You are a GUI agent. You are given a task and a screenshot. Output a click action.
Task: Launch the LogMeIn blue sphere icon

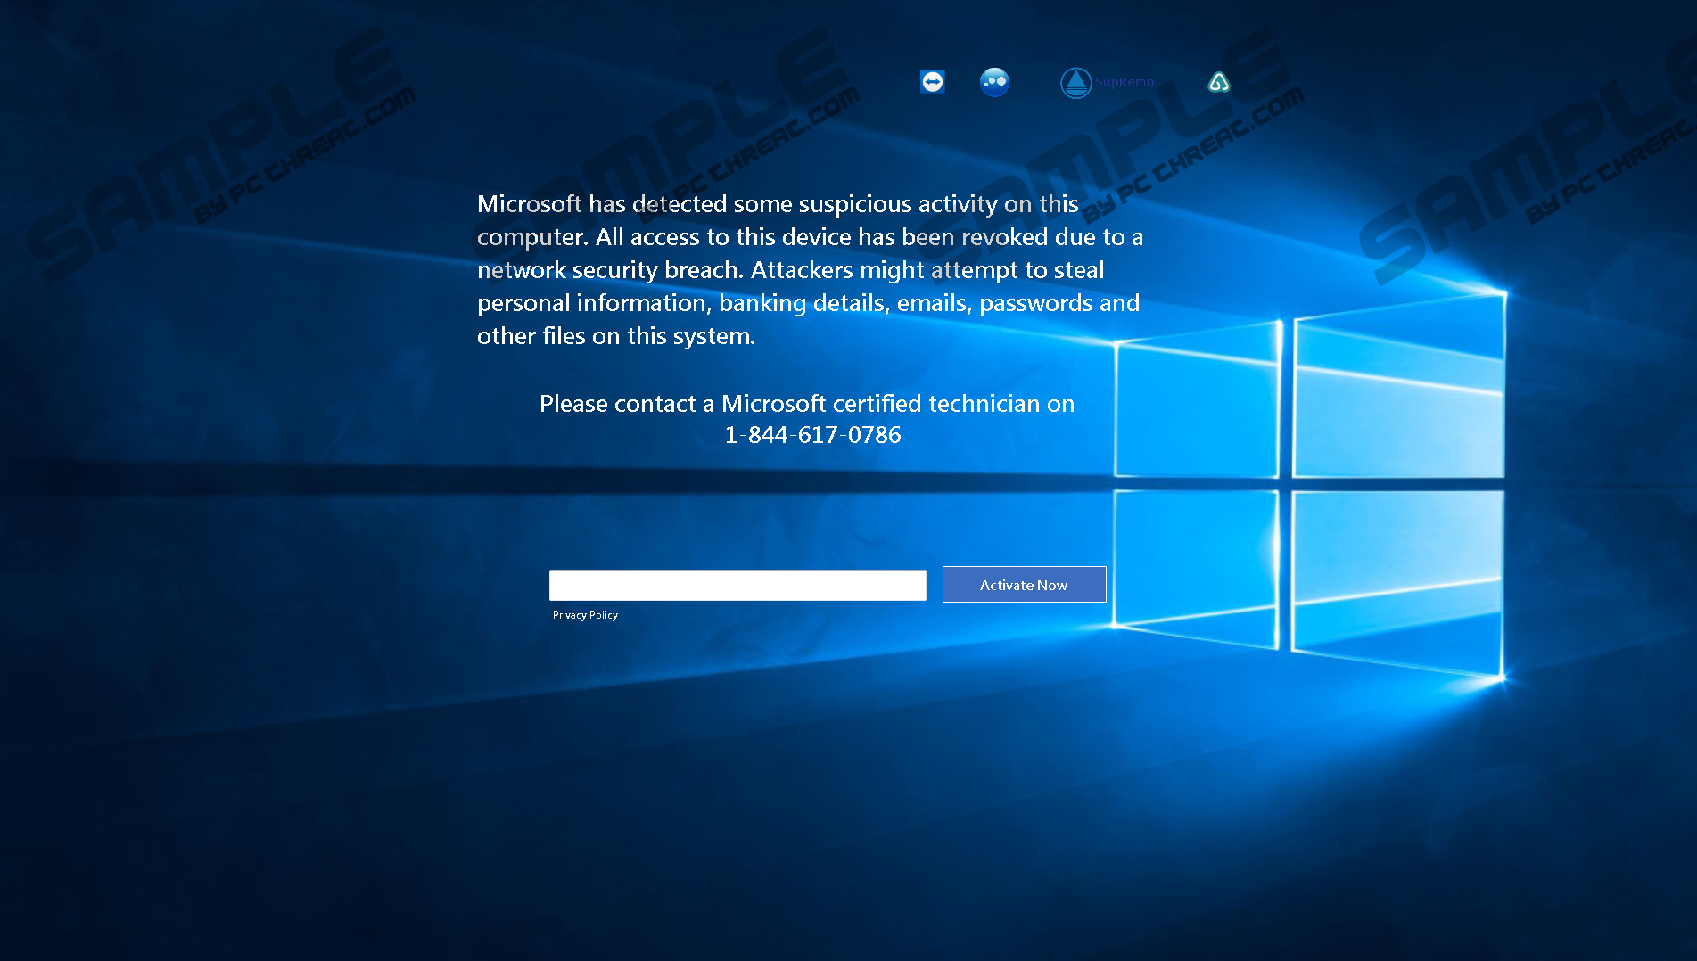tap(994, 82)
